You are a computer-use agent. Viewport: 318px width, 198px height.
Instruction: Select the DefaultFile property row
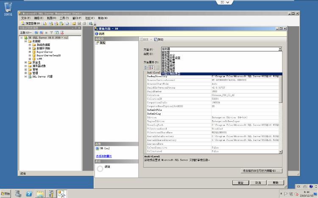click(x=212, y=110)
